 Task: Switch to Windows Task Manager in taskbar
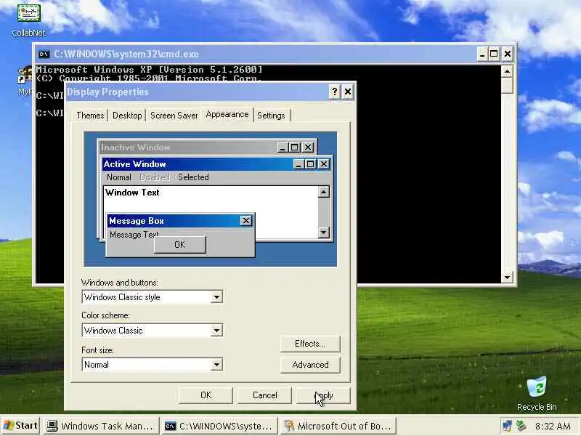pyautogui.click(x=101, y=426)
